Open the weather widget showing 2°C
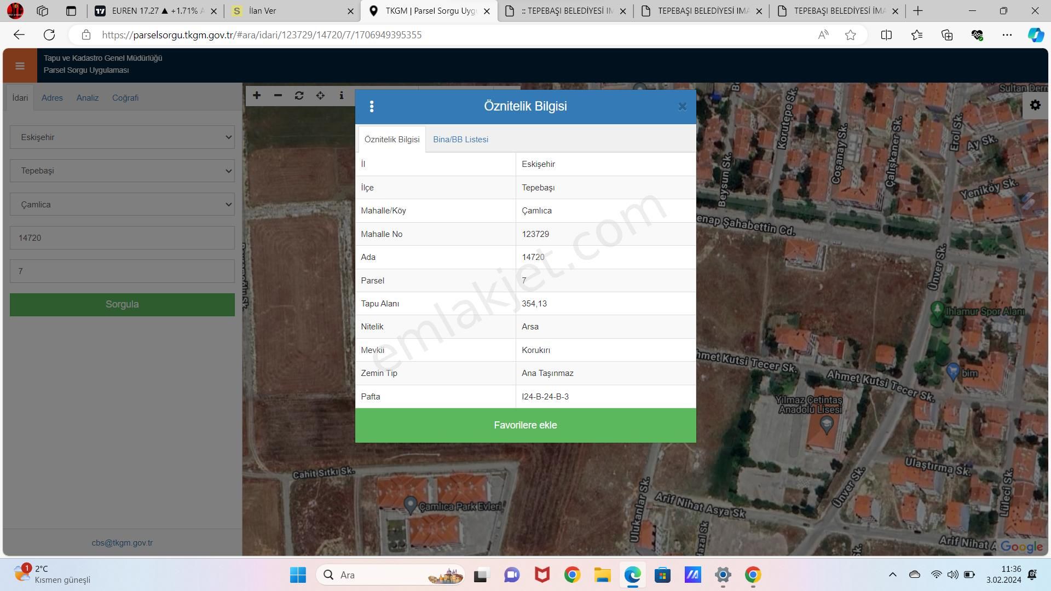The image size is (1051, 591). coord(53,575)
